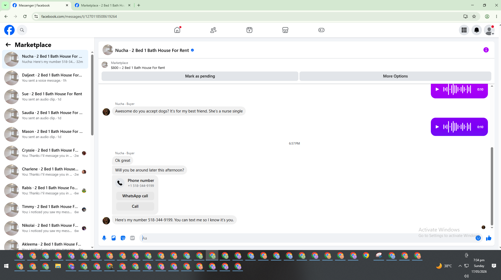Open Mason conversation in list
The image size is (501, 280).
45,134
